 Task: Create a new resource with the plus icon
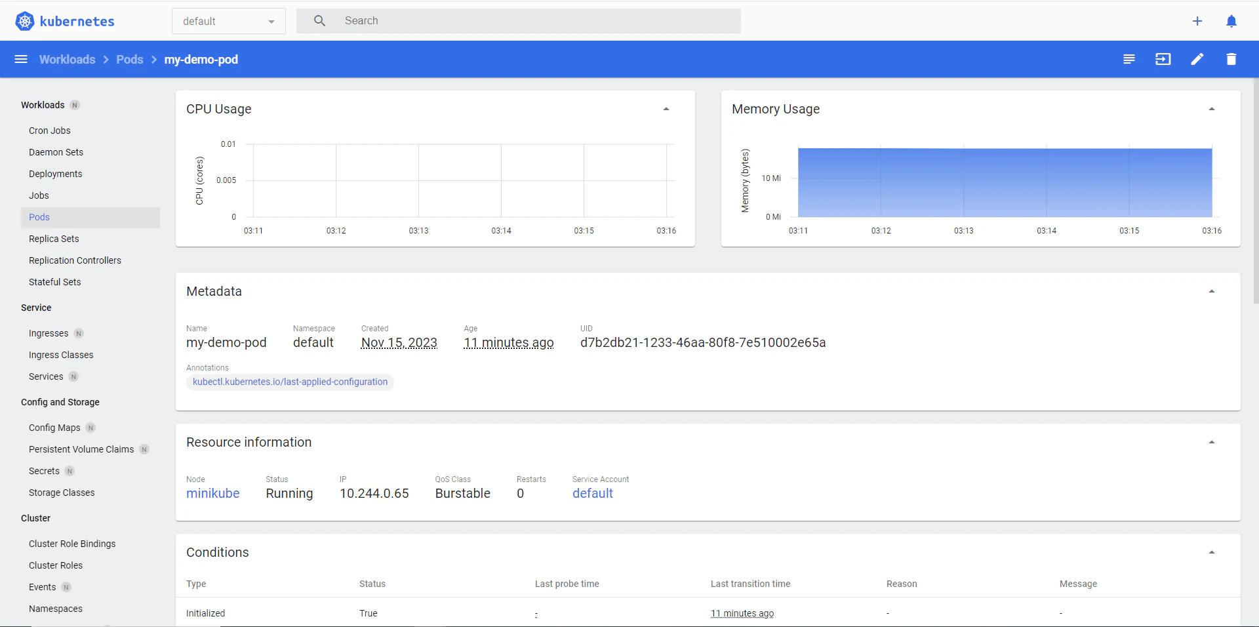[x=1197, y=20]
